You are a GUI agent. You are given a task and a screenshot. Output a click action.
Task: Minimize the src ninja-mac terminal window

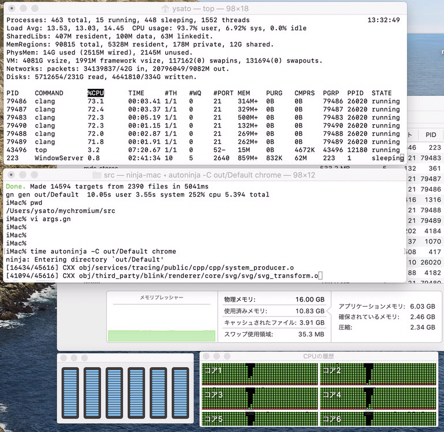(x=21, y=175)
